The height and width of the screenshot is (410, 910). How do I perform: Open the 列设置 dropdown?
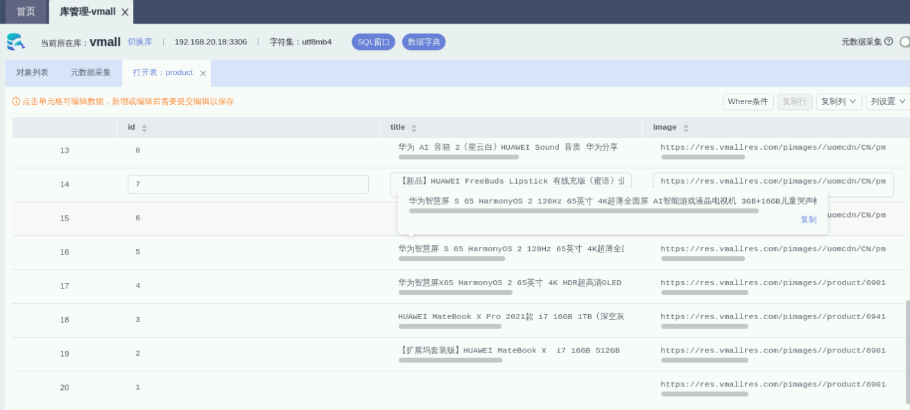[x=888, y=101]
